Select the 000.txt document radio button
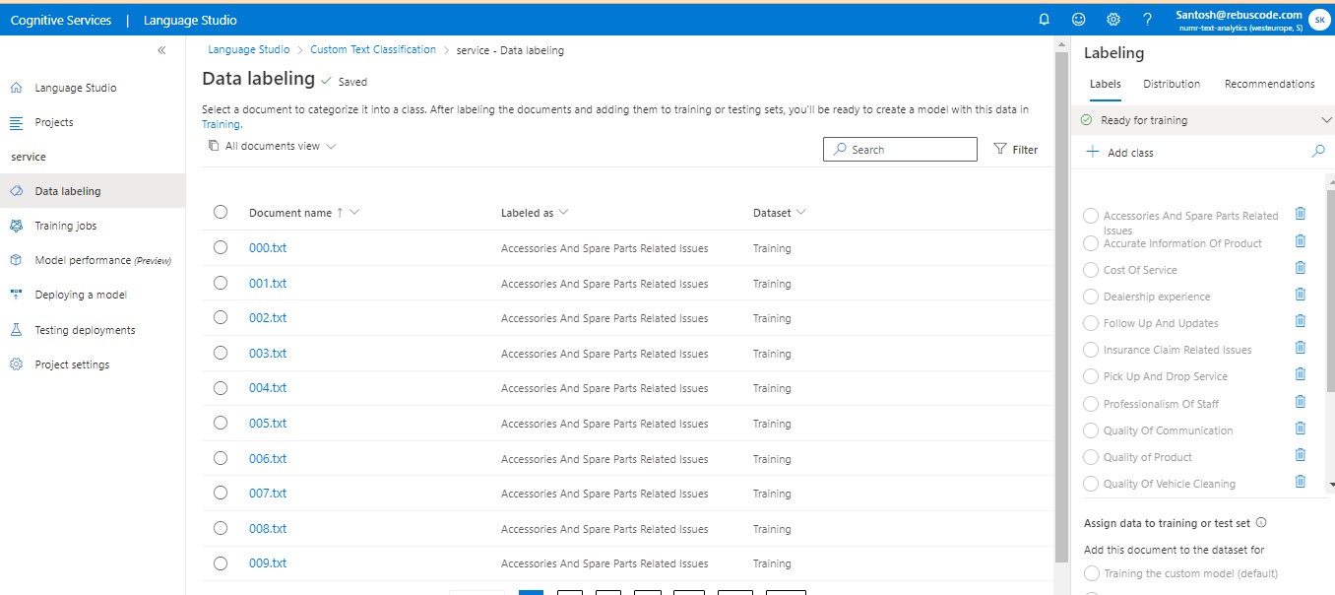Viewport: 1335px width, 595px height. click(221, 247)
